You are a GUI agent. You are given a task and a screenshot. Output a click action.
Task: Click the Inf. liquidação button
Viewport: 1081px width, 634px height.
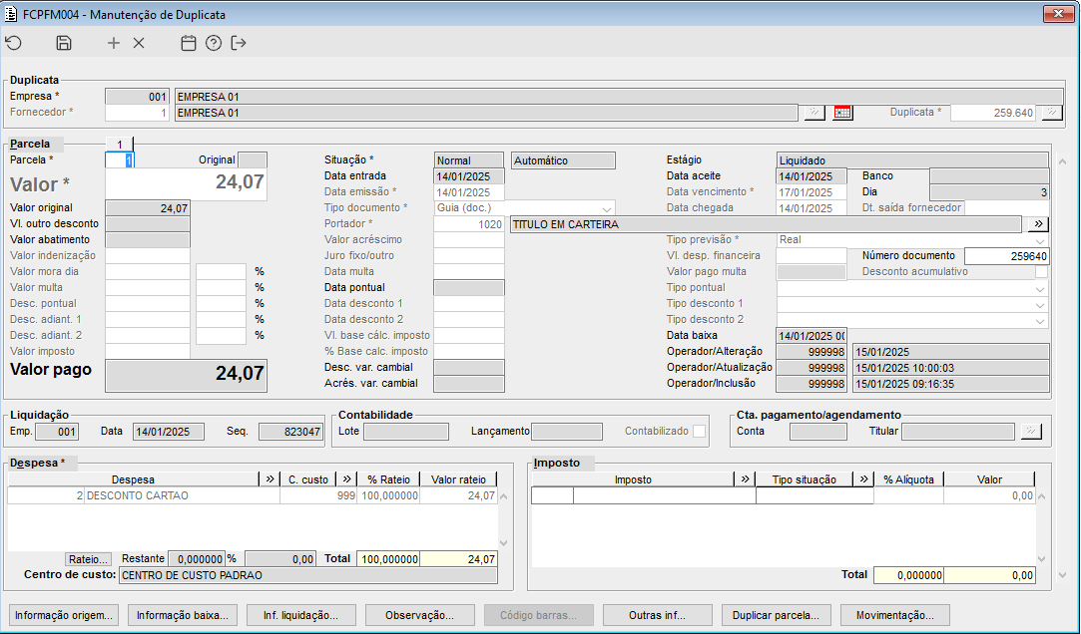[x=301, y=615]
